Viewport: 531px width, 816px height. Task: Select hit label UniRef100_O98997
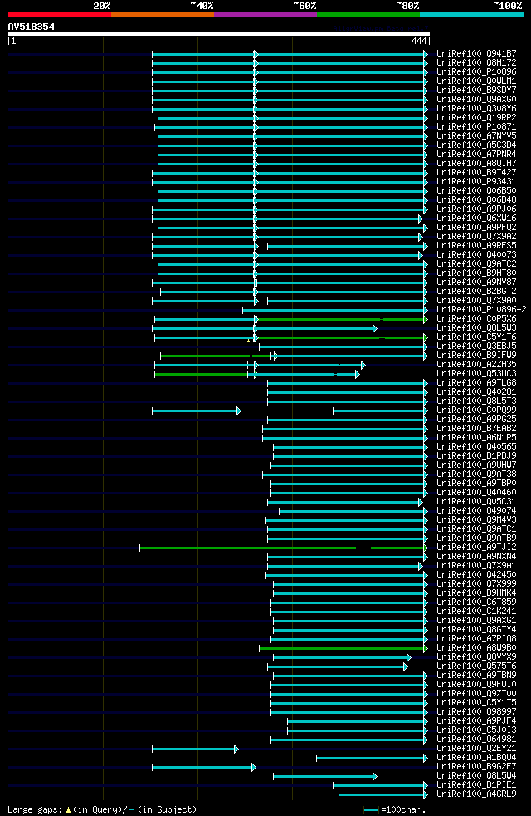(x=476, y=711)
